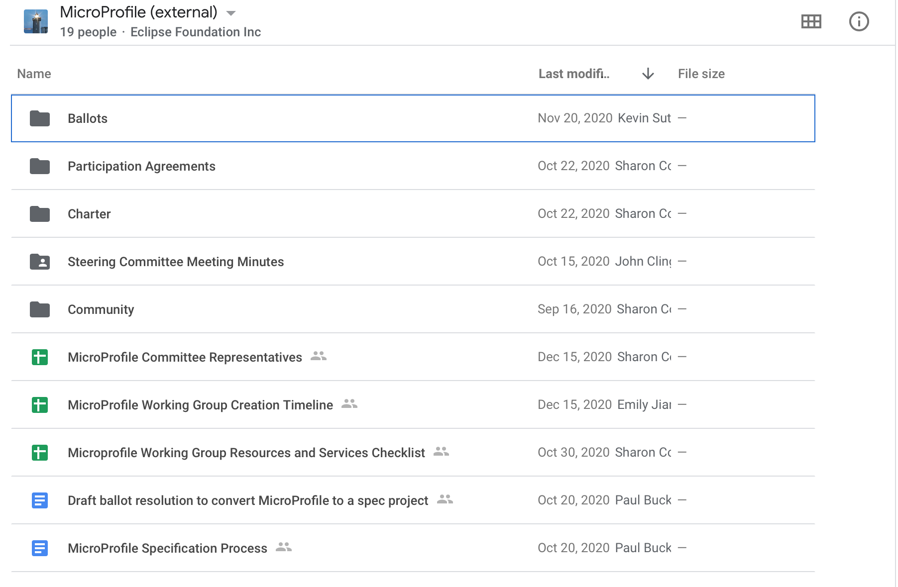Click shared icon beside Creation Timeline
This screenshot has height=587, width=898.
349,403
